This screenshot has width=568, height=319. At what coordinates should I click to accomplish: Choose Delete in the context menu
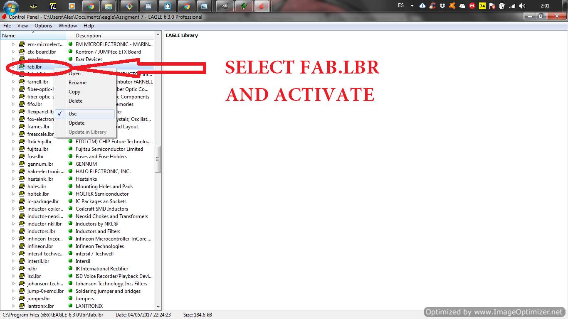85,101
